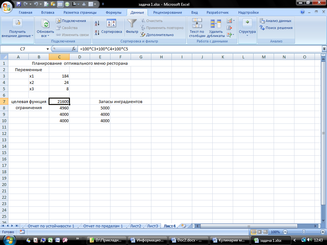Insert a new worksheet with tab icon

tap(184, 226)
